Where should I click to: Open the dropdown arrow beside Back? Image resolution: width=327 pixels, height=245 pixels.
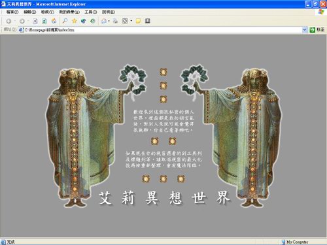point(15,21)
